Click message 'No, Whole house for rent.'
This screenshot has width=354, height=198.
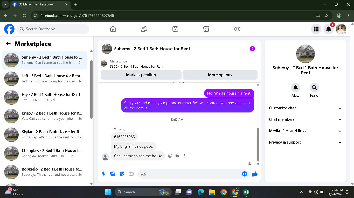coord(229,93)
